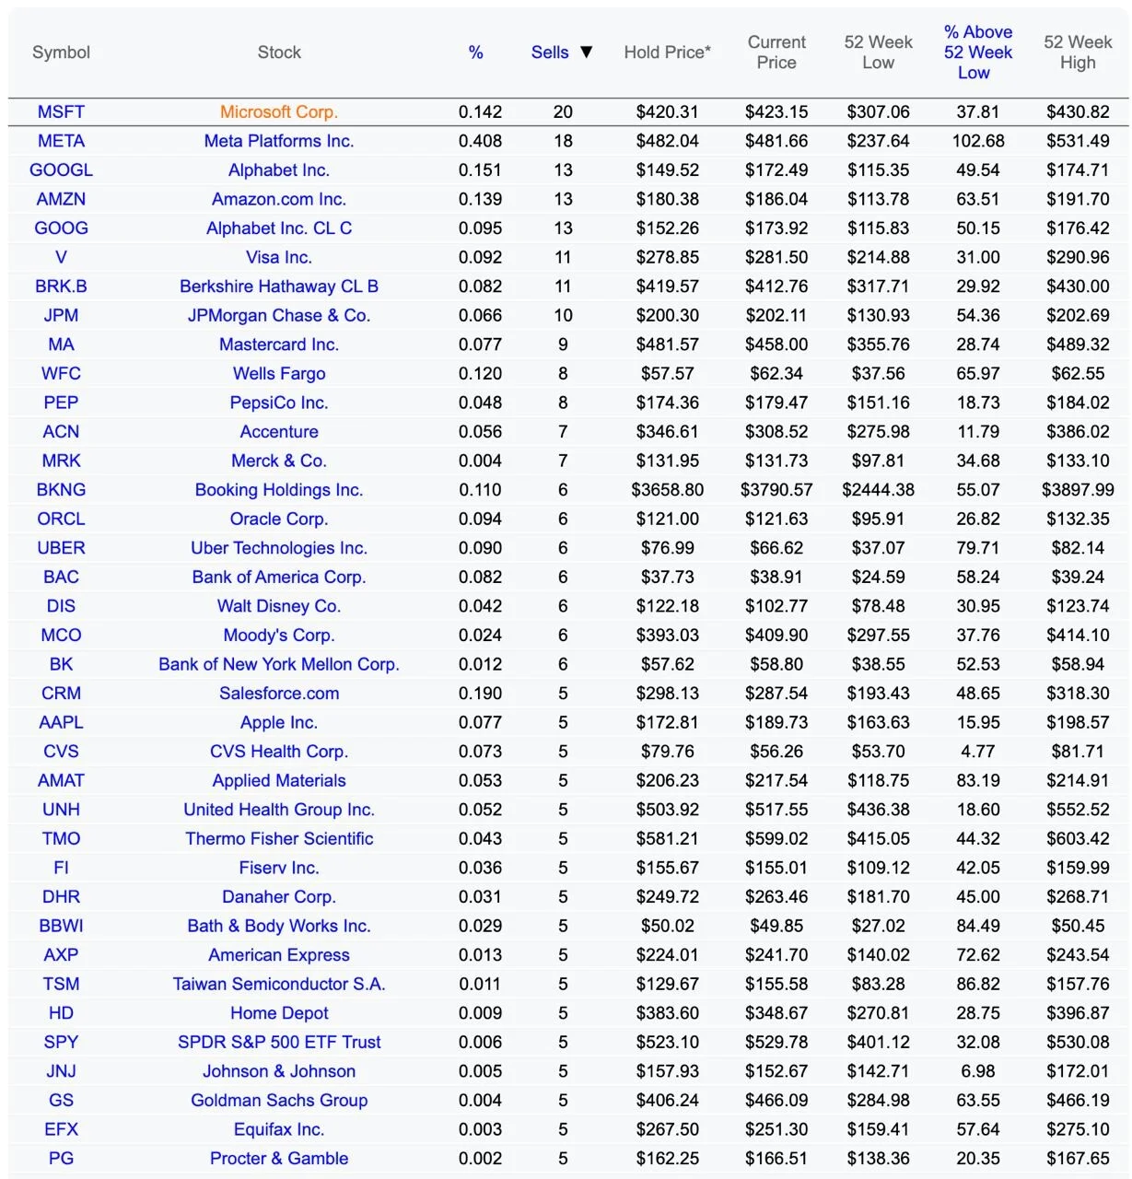Image resolution: width=1132 pixels, height=1179 pixels.
Task: Open Home Depot stock link
Action: pos(279,1013)
